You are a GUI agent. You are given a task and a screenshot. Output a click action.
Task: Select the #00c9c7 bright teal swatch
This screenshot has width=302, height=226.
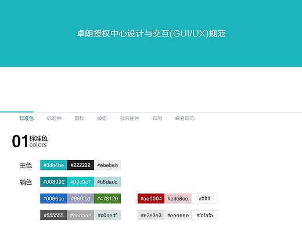pyautogui.click(x=81, y=182)
